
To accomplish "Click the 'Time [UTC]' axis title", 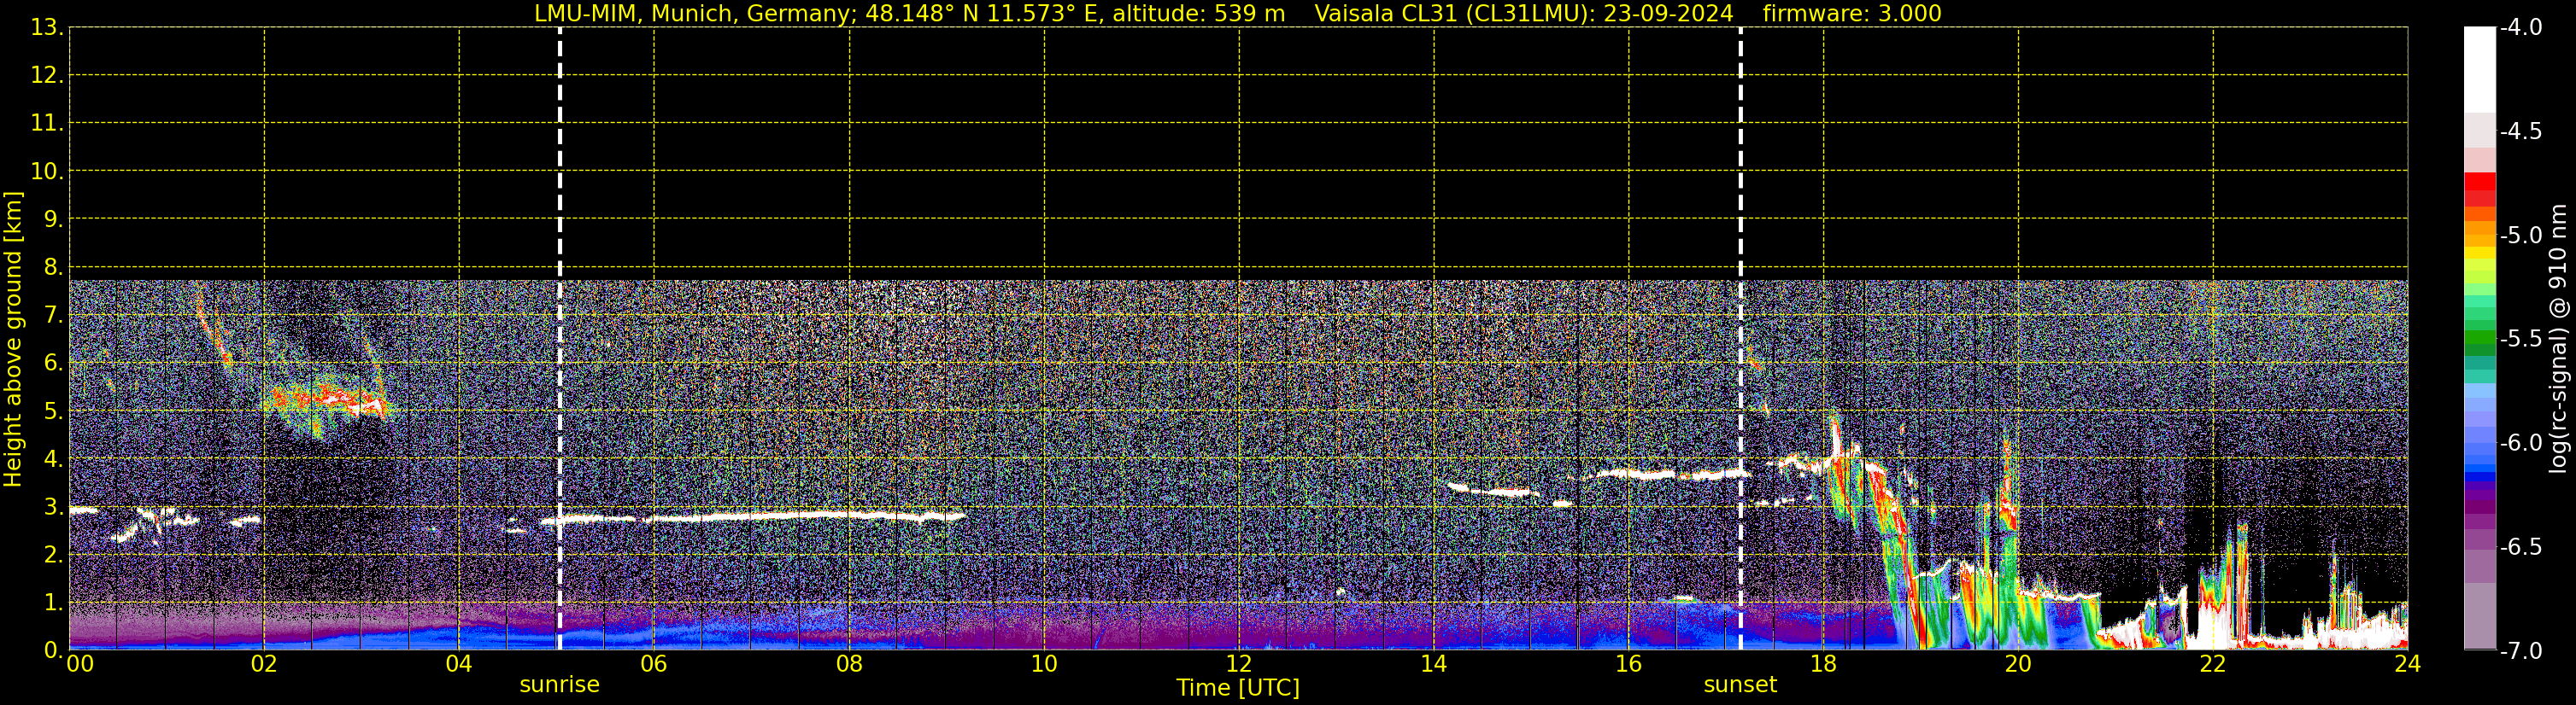I will tap(1238, 688).
